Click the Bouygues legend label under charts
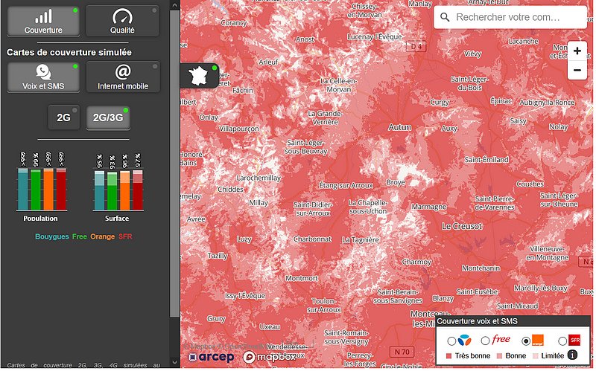 point(51,236)
